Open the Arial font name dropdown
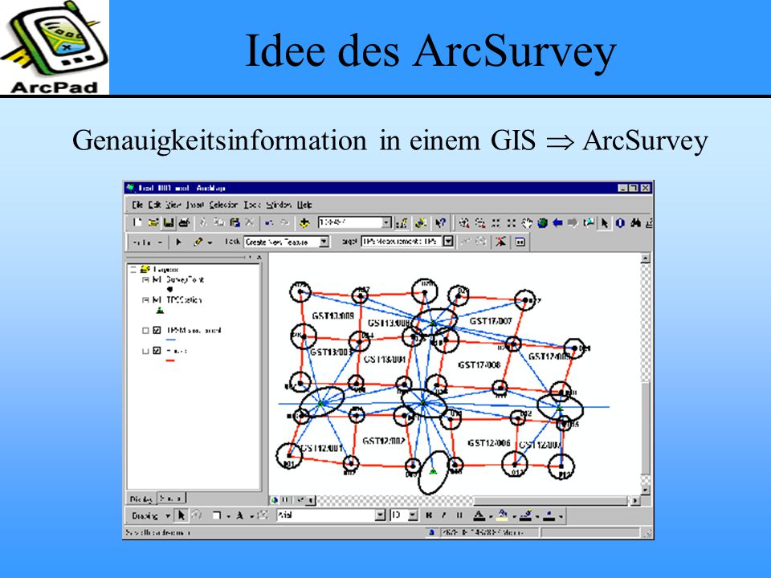This screenshot has height=578, width=771. [380, 515]
